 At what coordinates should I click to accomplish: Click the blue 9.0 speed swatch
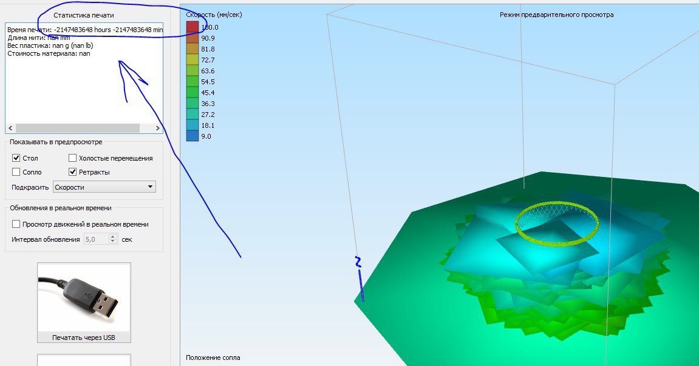click(192, 136)
